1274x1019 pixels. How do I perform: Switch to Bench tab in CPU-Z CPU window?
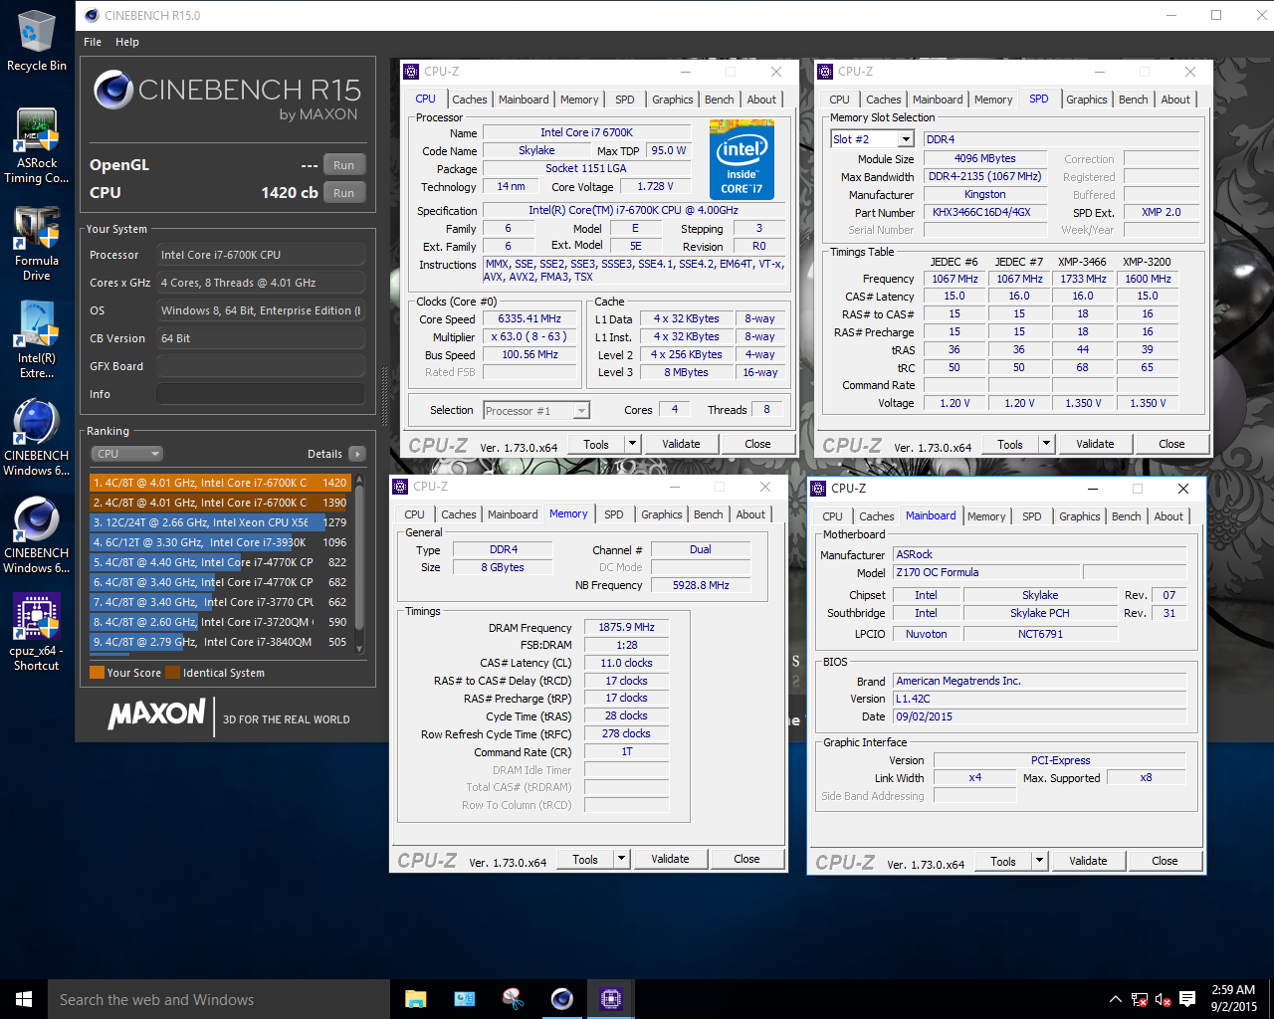click(720, 100)
